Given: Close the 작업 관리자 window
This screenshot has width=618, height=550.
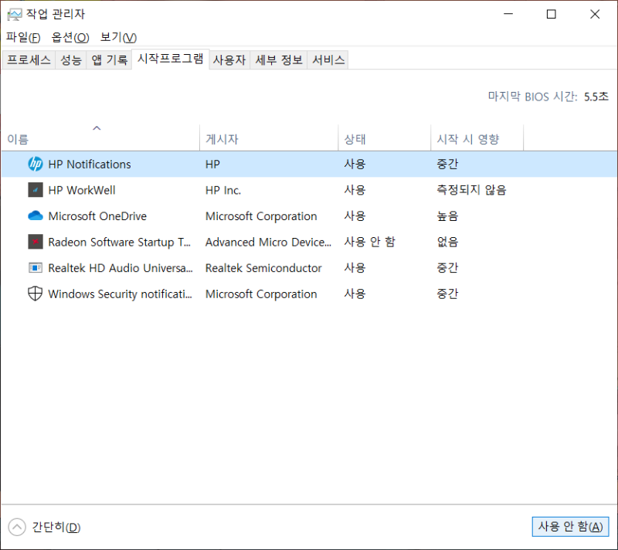Looking at the screenshot, I should pyautogui.click(x=595, y=14).
